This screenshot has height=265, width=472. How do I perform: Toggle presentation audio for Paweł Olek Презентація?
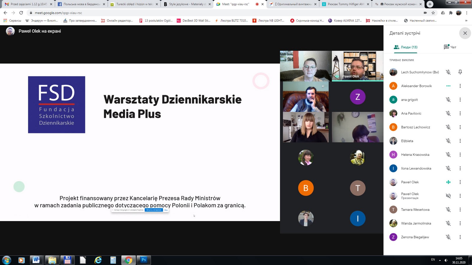[x=448, y=196]
